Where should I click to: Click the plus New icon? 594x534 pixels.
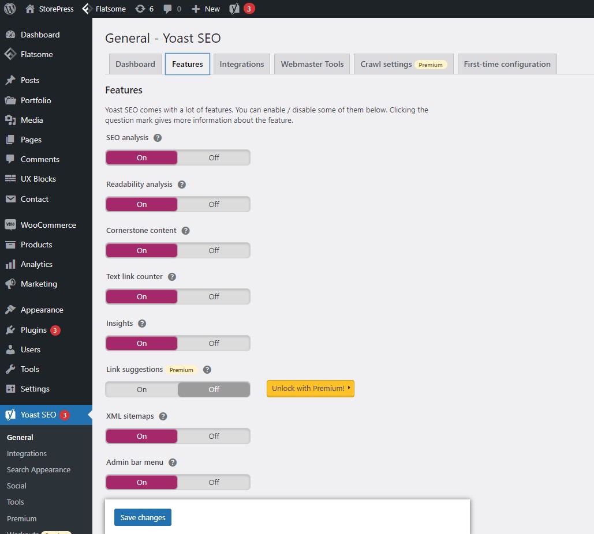click(196, 9)
